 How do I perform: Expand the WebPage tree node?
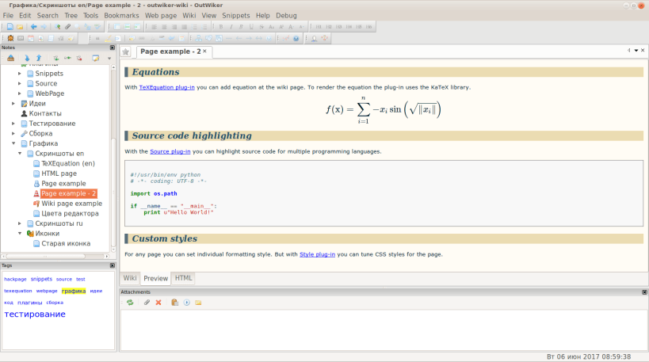click(20, 93)
